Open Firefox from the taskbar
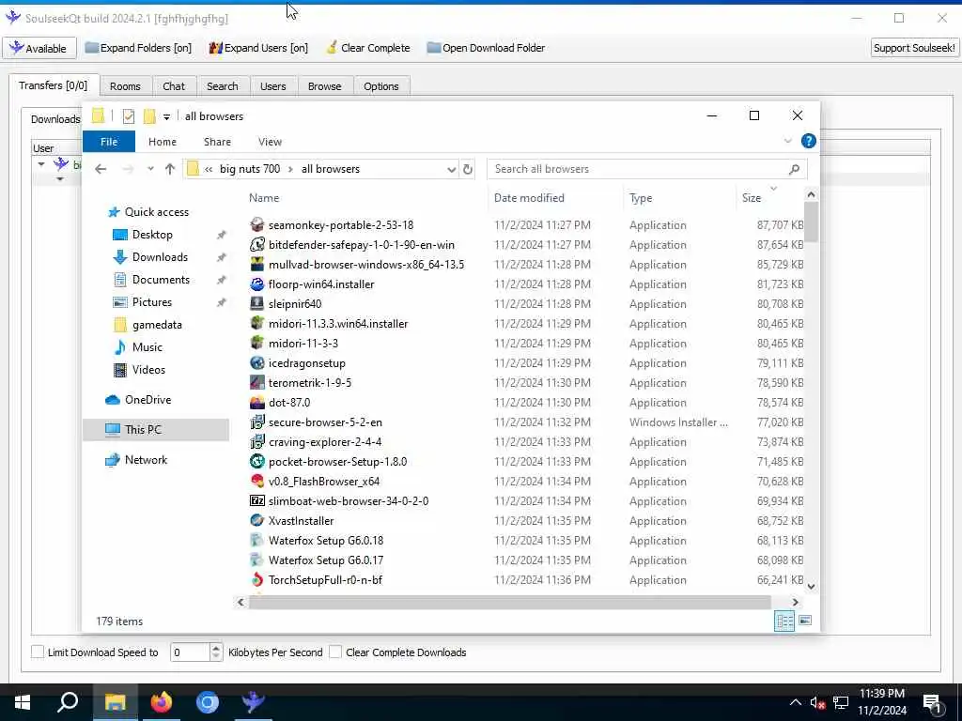This screenshot has height=721, width=962. (162, 702)
